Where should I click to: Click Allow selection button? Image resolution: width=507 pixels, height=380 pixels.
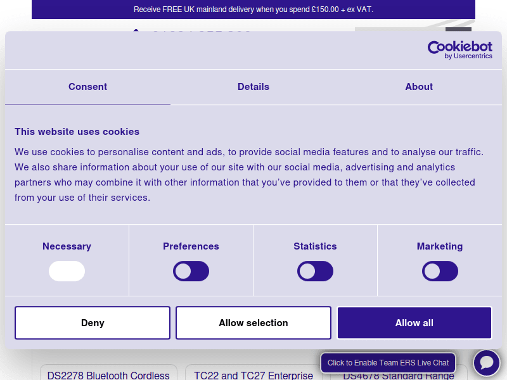tap(253, 323)
